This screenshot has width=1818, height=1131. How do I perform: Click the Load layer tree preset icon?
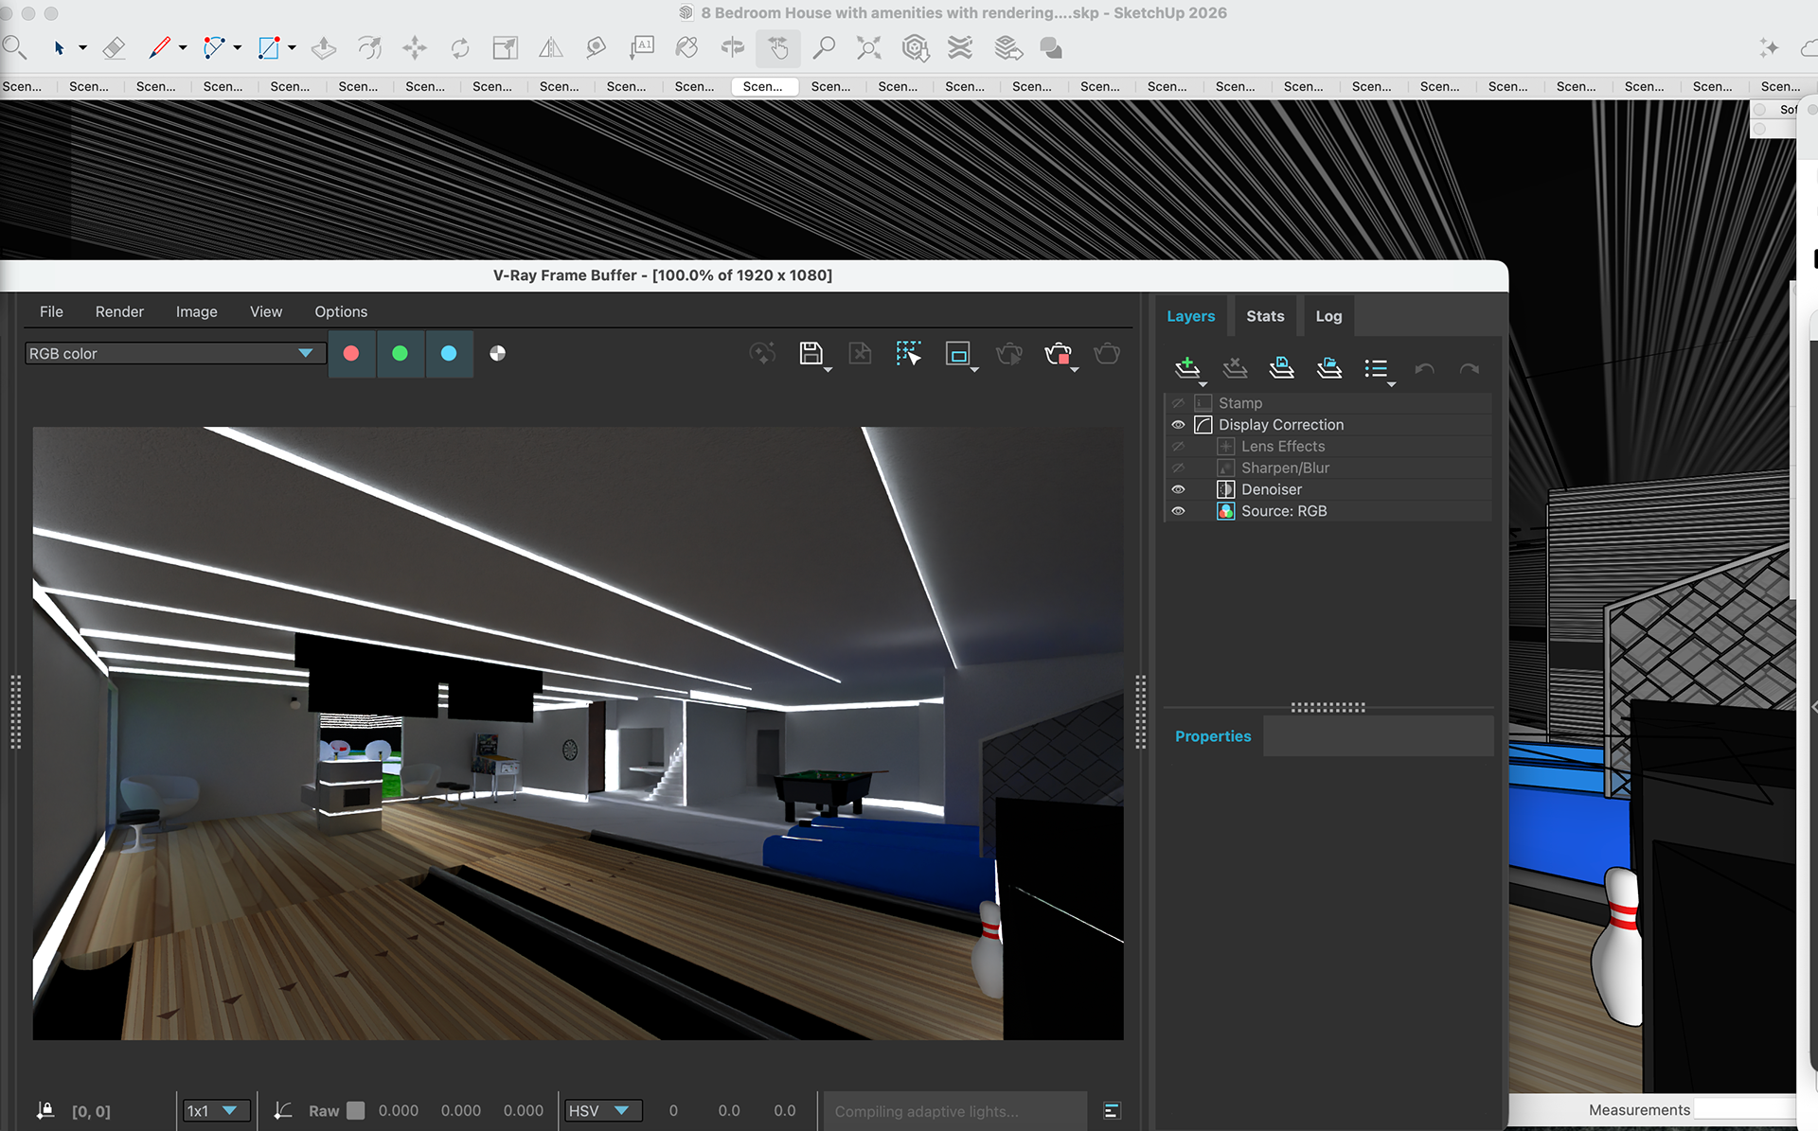tap(1328, 368)
